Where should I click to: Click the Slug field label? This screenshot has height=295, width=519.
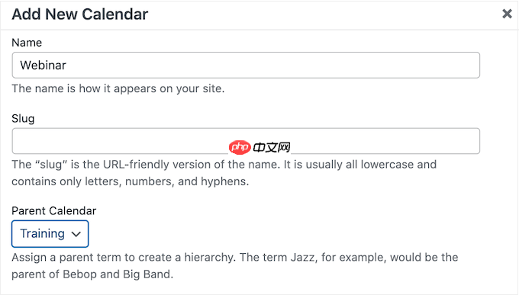pos(23,119)
